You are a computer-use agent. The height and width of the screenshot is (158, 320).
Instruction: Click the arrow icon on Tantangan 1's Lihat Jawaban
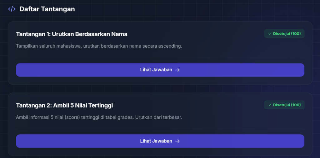click(x=177, y=70)
